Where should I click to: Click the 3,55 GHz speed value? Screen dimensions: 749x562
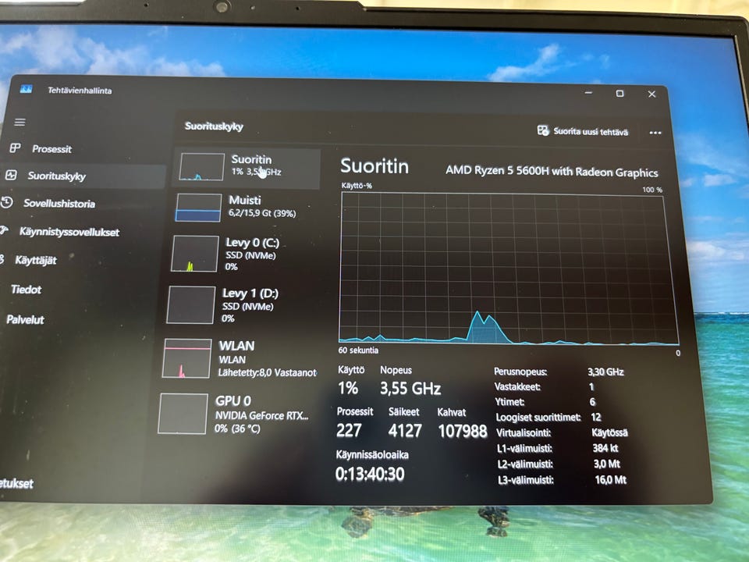pyautogui.click(x=410, y=388)
